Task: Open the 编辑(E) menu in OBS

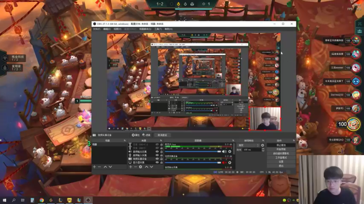Action: point(107,29)
